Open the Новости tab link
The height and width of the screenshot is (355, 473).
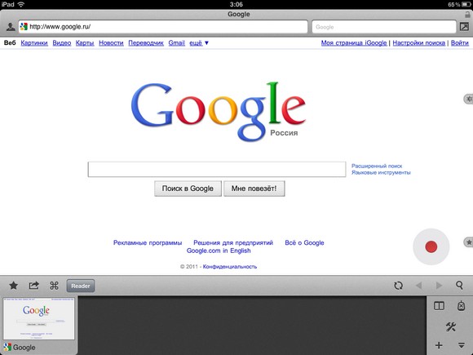(x=111, y=43)
